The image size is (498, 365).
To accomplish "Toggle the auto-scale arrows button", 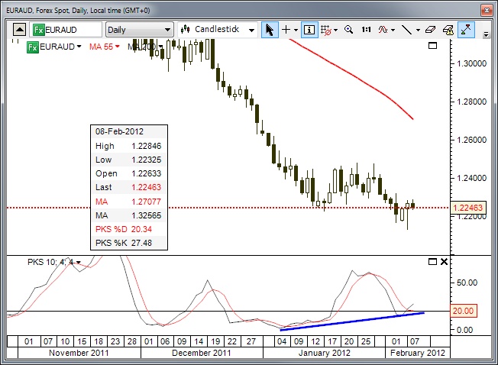I will tap(466, 30).
